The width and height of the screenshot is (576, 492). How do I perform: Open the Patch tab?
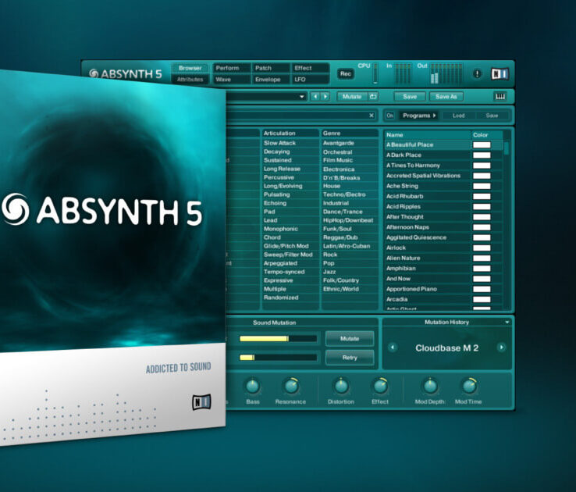(271, 68)
